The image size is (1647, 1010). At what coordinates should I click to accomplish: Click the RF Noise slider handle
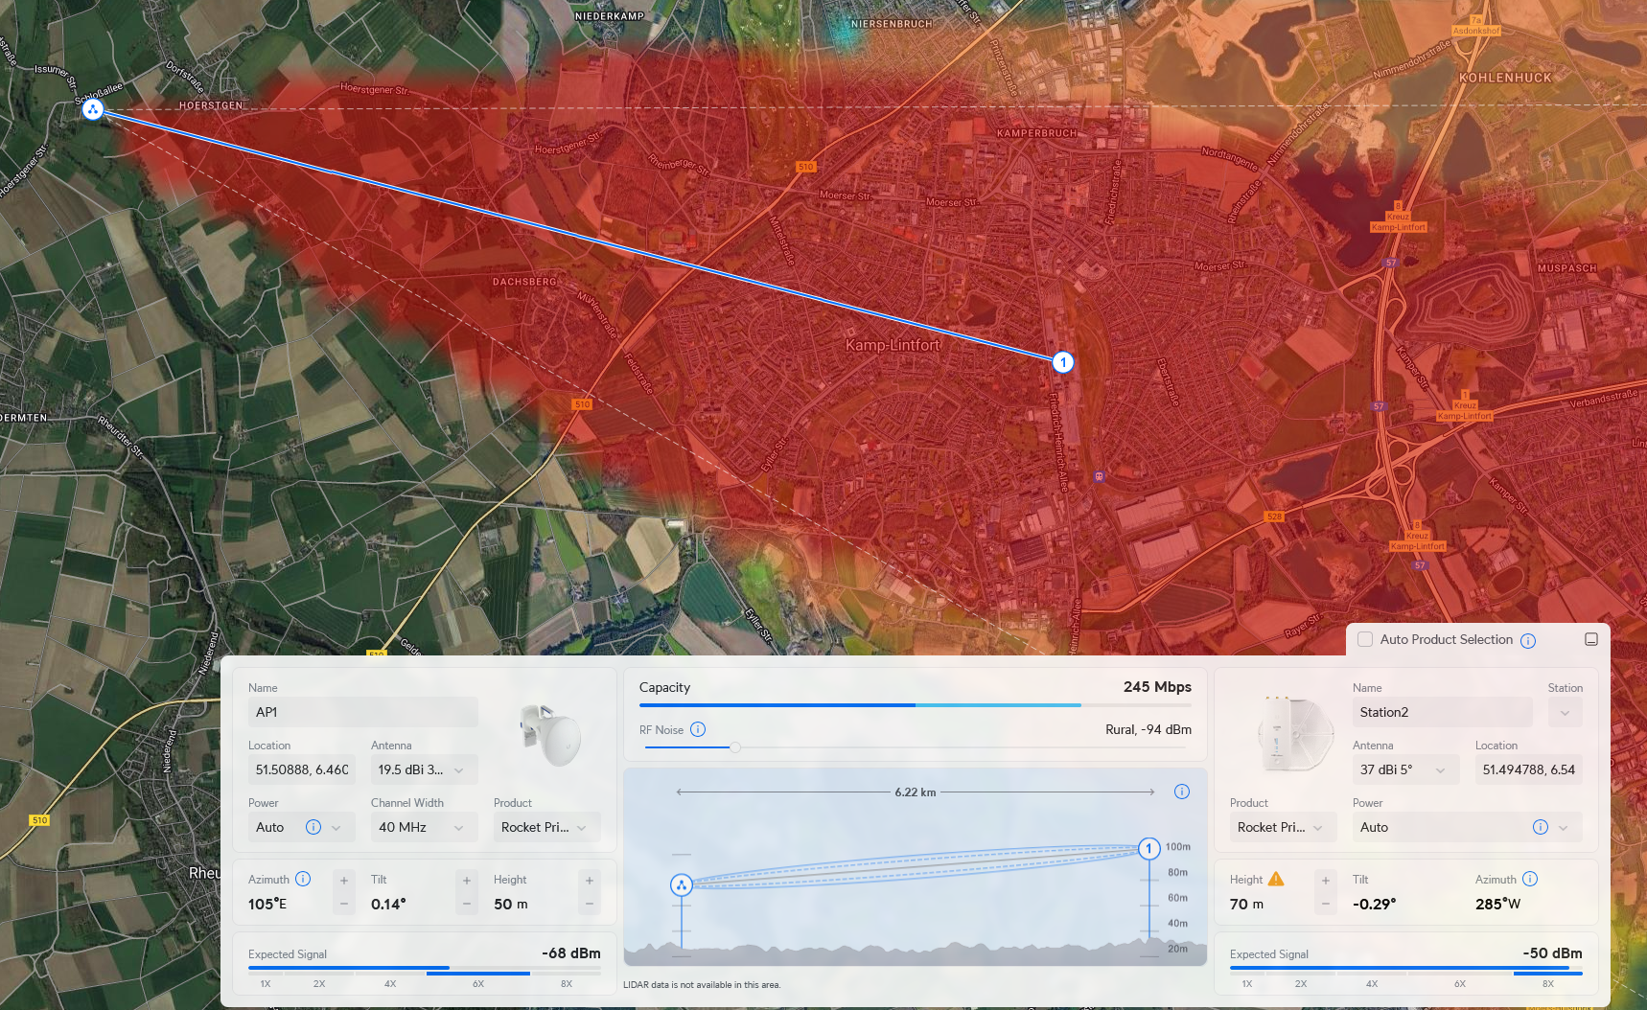[734, 747]
